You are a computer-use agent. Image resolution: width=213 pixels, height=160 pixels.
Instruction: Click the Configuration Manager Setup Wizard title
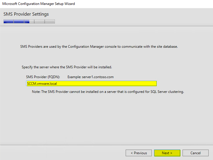[x=39, y=4]
